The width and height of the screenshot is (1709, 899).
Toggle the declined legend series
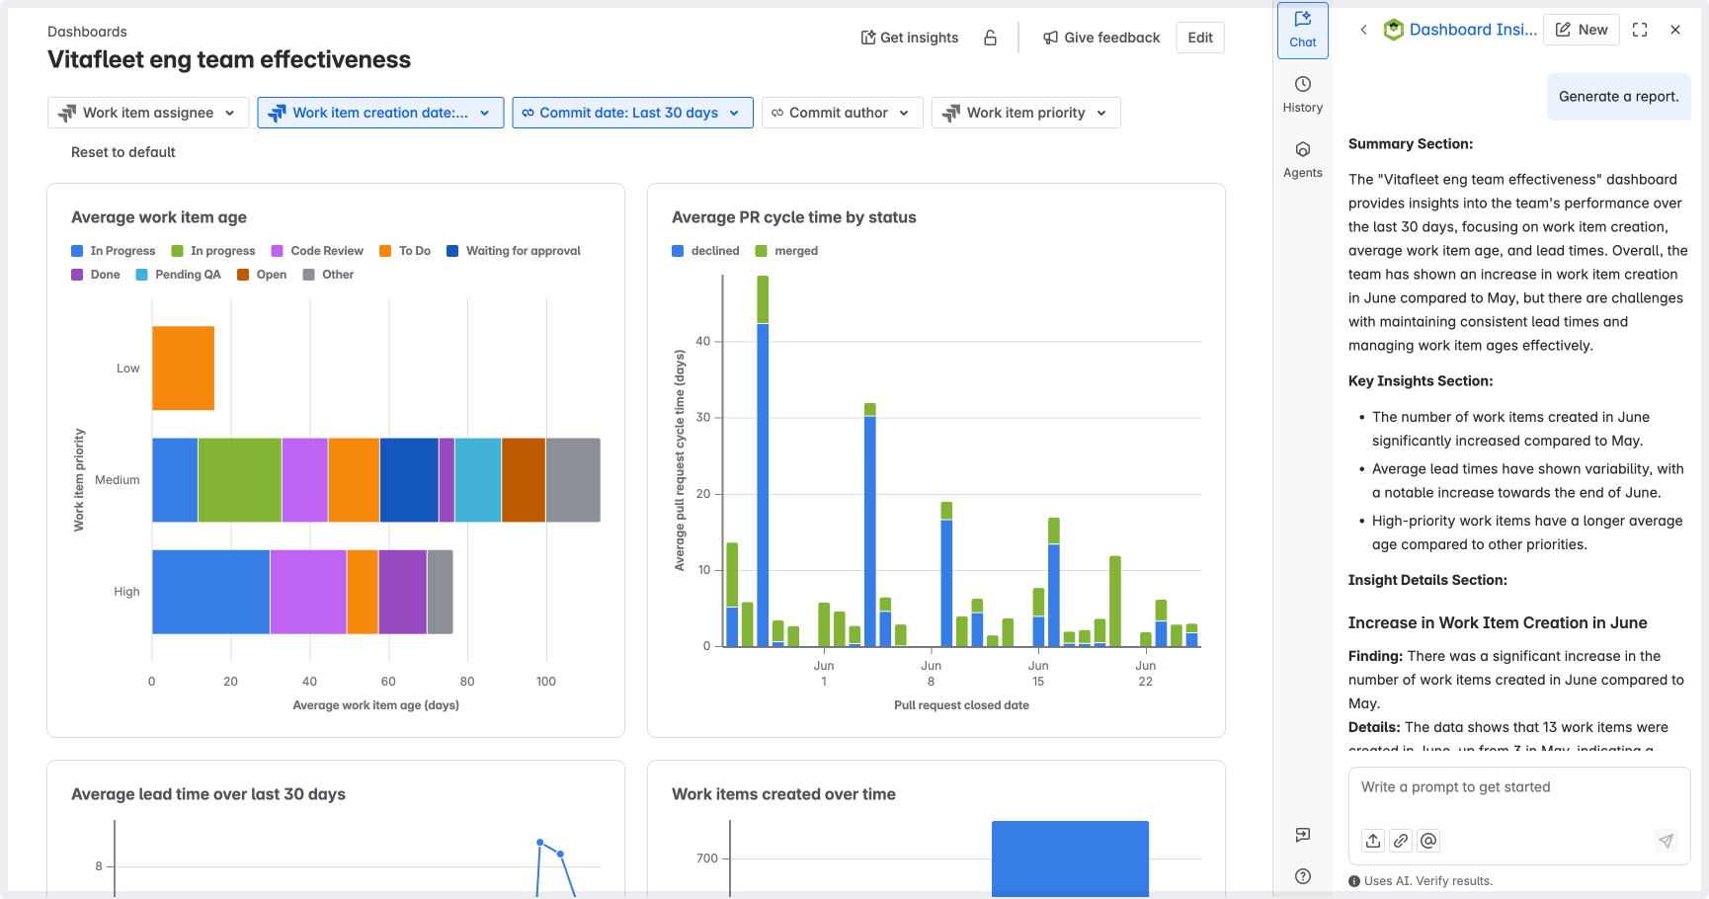point(705,251)
